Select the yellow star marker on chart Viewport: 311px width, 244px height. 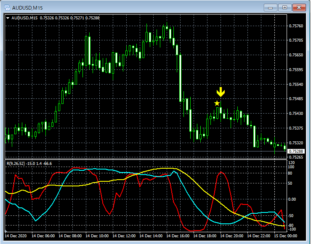tap(217, 103)
